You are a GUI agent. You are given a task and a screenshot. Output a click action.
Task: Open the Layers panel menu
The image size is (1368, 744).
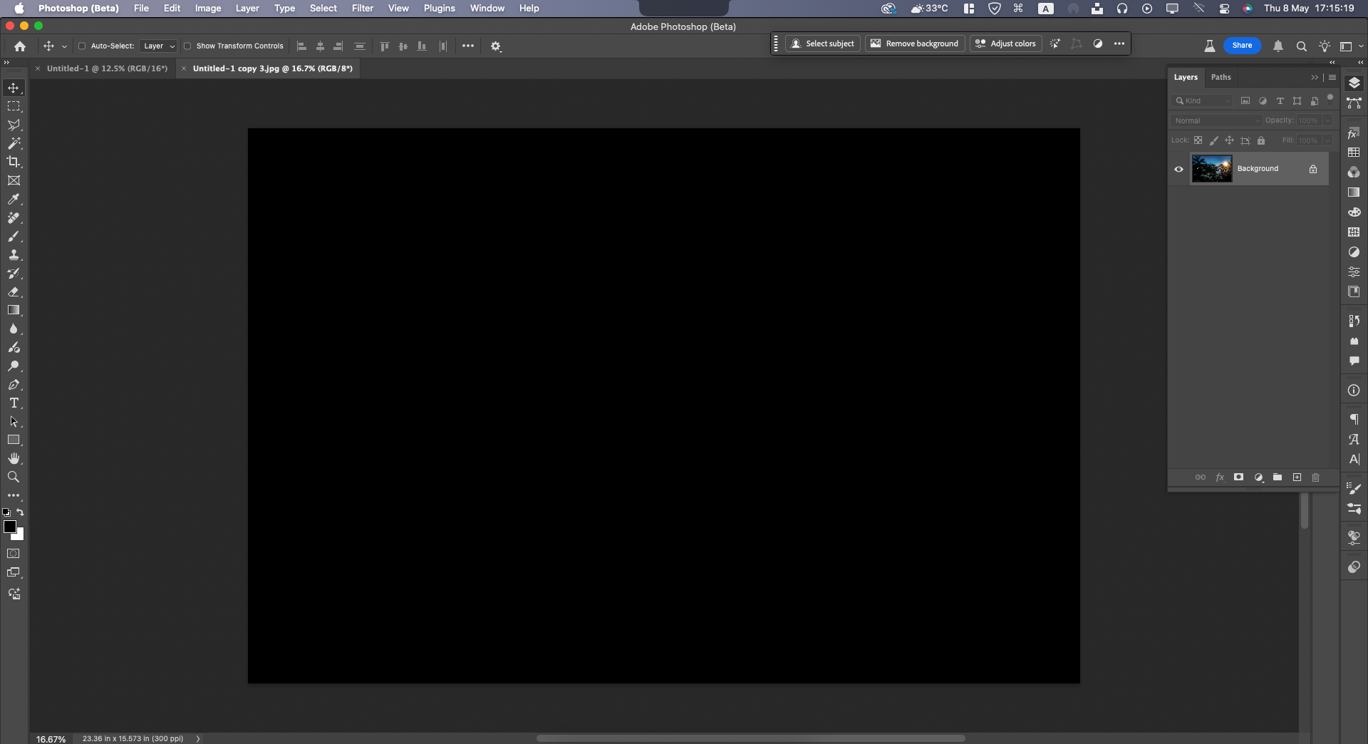1332,78
